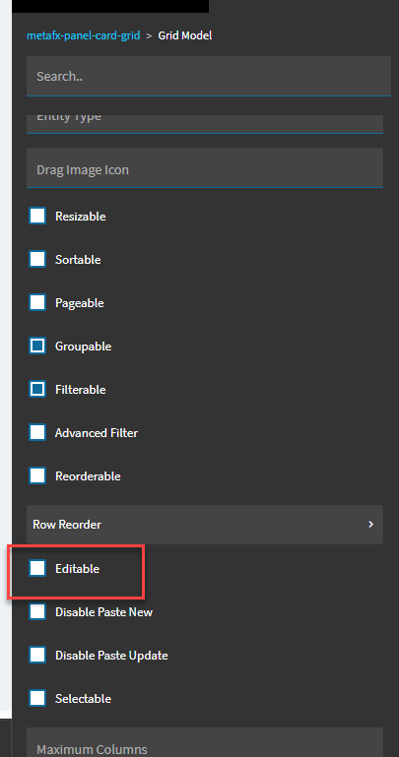Check the Disable Paste New box
Image resolution: width=399 pixels, height=757 pixels.
[x=37, y=611]
